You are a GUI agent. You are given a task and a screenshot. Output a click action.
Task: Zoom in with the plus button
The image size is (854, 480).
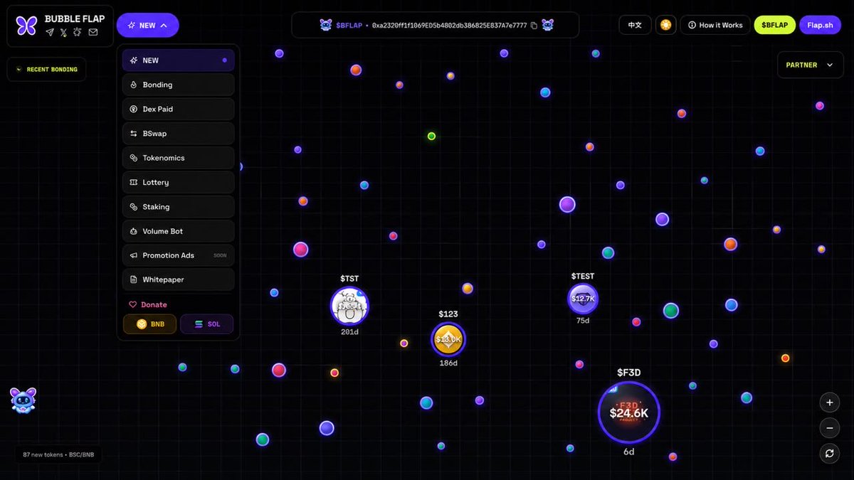[830, 402]
